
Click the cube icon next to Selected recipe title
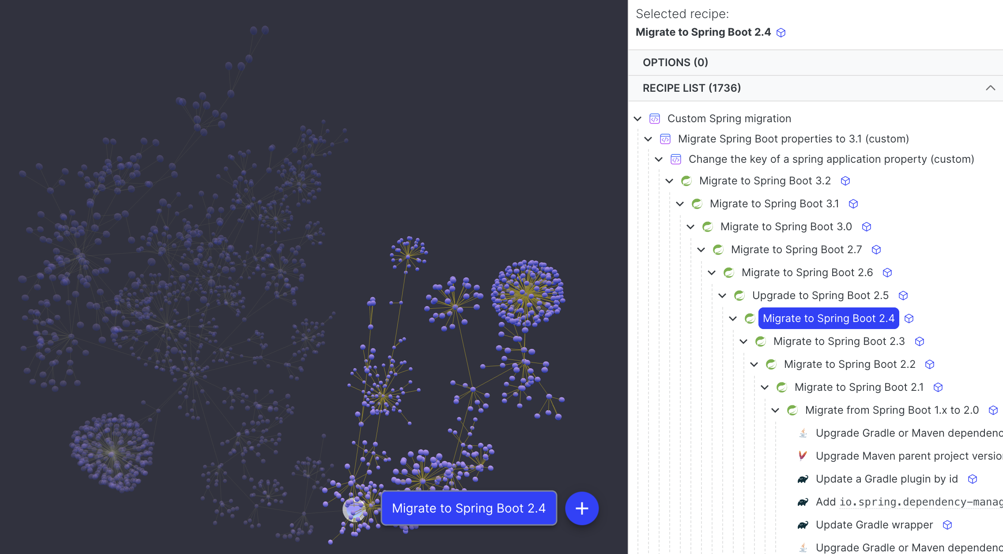[781, 33]
